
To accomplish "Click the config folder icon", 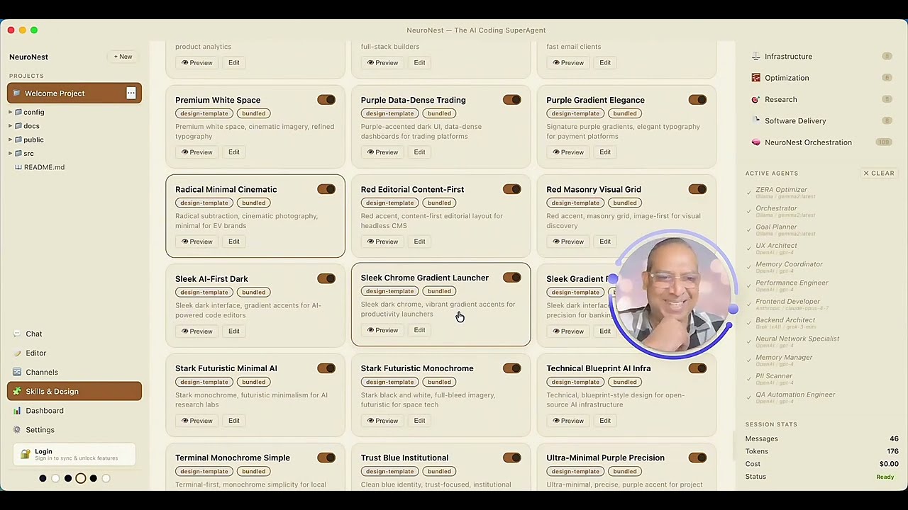I will click(x=18, y=112).
